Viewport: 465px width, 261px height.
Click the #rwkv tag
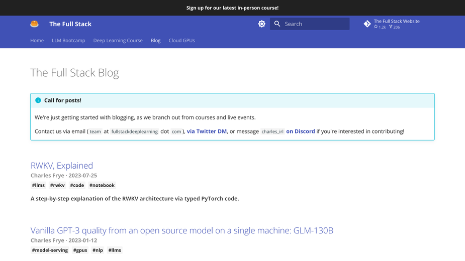[57, 185]
